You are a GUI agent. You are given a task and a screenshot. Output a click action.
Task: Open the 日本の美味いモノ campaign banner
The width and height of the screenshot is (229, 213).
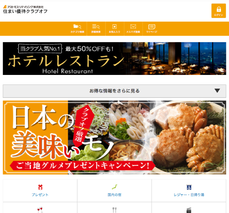click(114, 137)
